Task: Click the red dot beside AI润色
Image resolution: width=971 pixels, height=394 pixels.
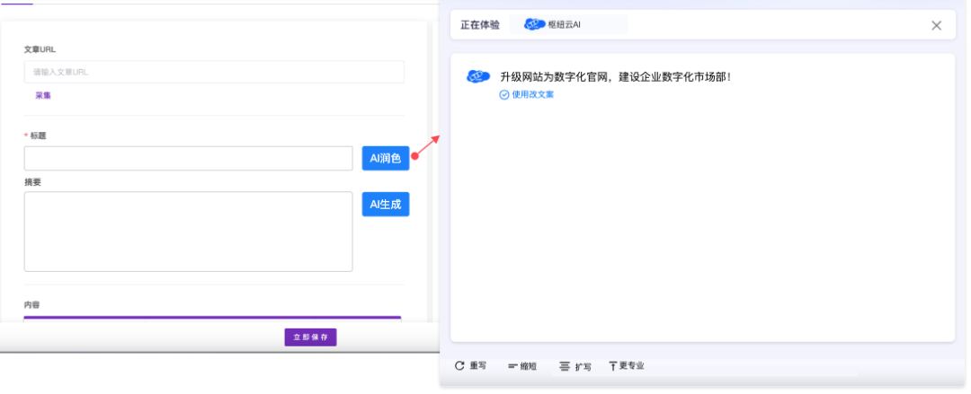Action: coord(414,156)
